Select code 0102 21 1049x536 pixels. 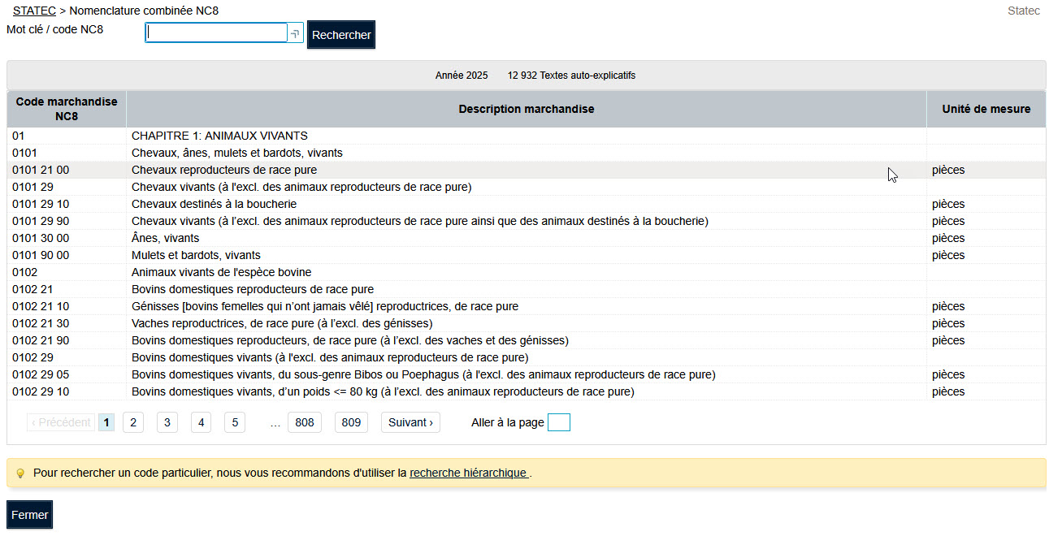pos(33,289)
